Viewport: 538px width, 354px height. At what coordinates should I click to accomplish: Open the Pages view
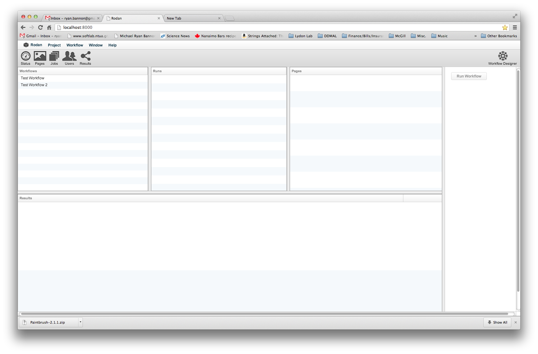click(40, 58)
